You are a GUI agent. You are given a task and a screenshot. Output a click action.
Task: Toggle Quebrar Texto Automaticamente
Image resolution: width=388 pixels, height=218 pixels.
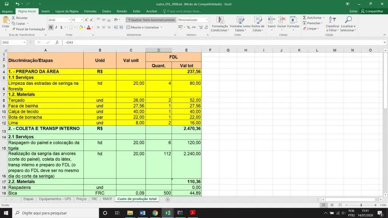tap(150, 20)
